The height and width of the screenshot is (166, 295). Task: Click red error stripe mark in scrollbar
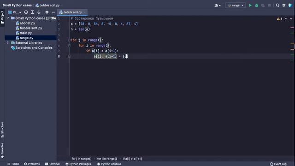(x=292, y=28)
